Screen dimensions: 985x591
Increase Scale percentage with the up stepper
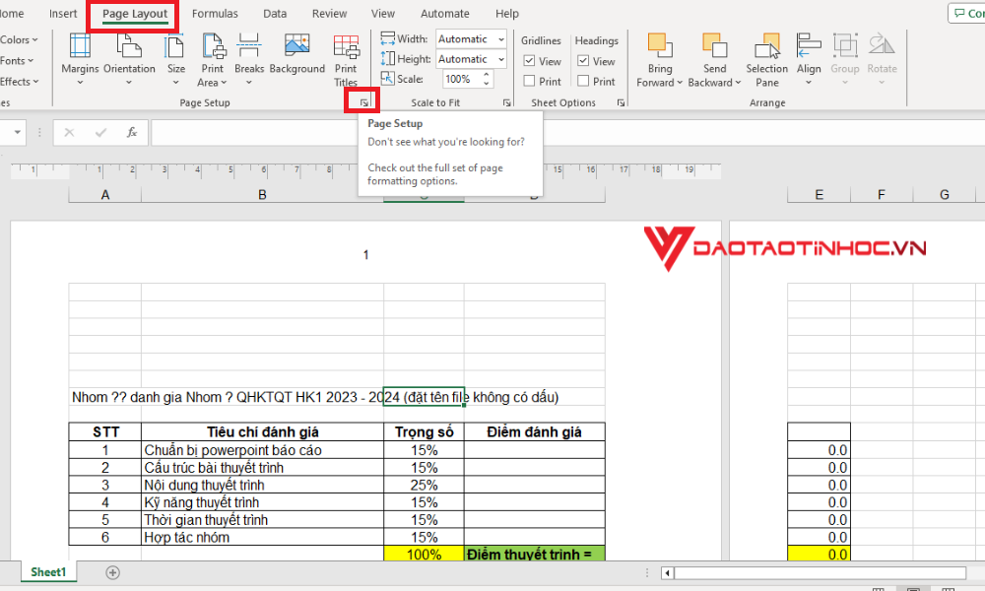coord(485,74)
